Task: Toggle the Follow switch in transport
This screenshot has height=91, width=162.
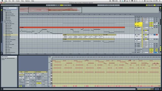Action: tap(47, 5)
